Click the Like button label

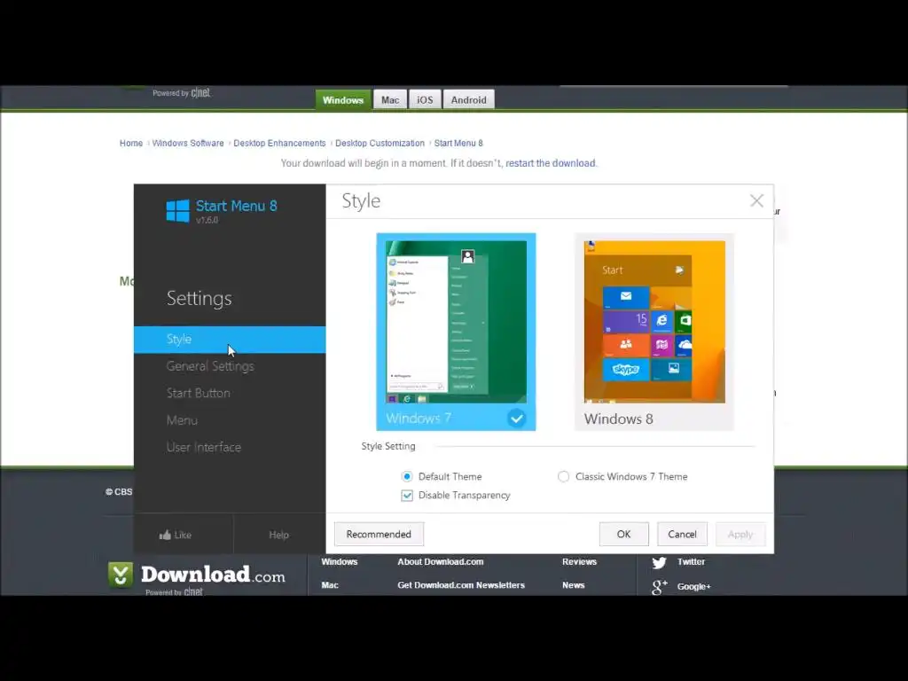coord(183,535)
